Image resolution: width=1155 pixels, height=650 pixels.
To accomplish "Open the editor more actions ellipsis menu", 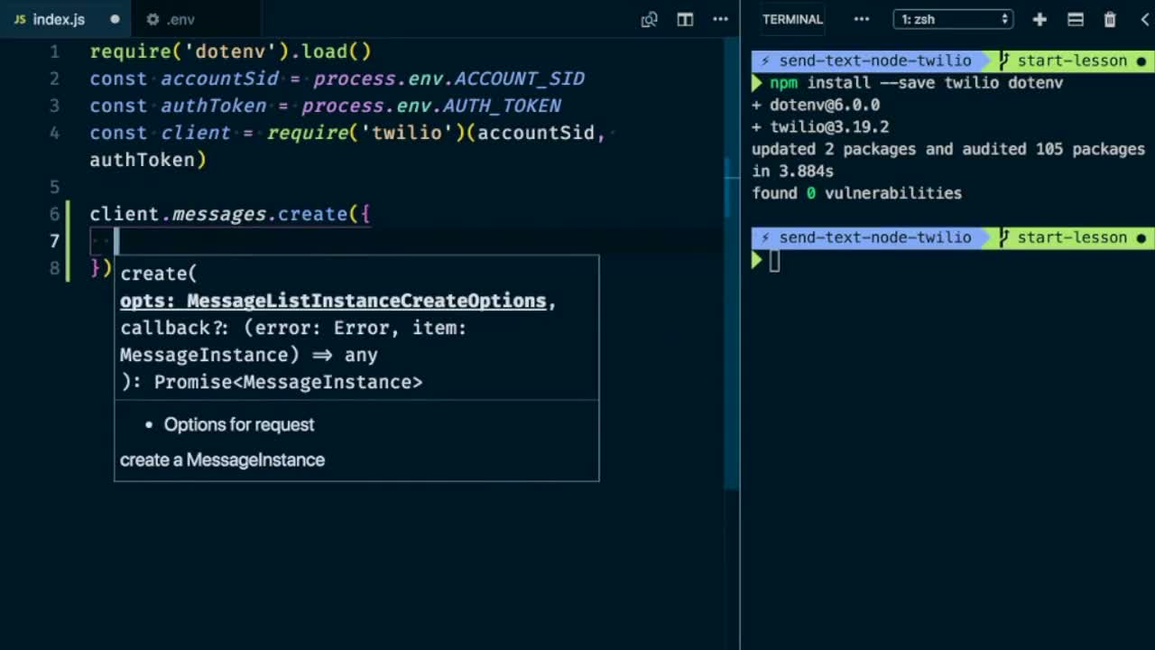I will (x=720, y=19).
